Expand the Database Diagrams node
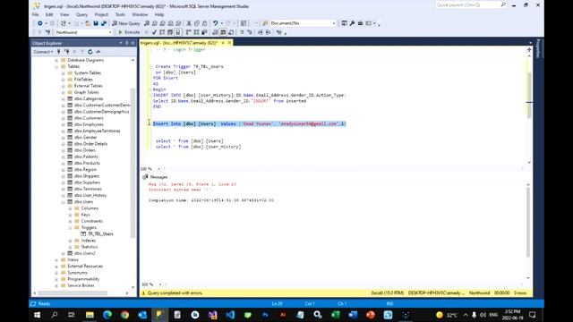573x322 pixels. [56, 60]
